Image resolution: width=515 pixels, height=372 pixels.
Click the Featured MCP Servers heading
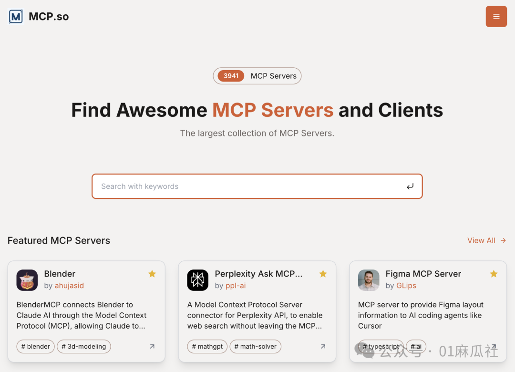[x=59, y=240]
